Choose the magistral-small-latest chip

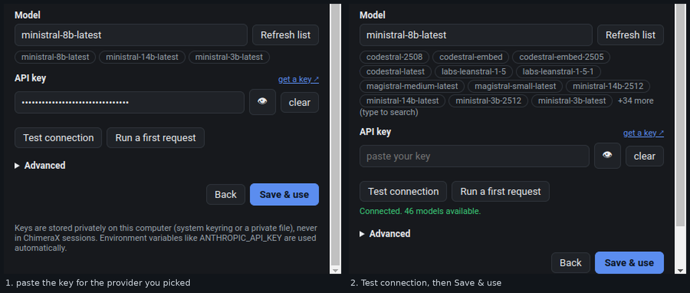515,86
